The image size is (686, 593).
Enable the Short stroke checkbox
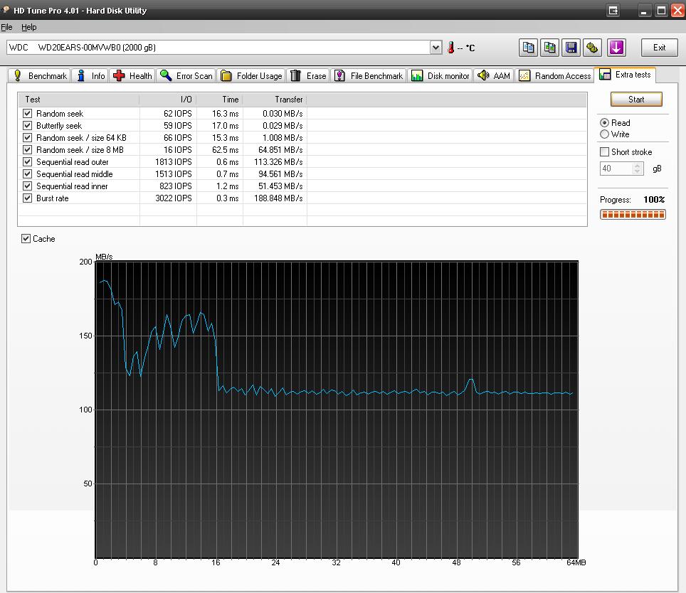[605, 151]
